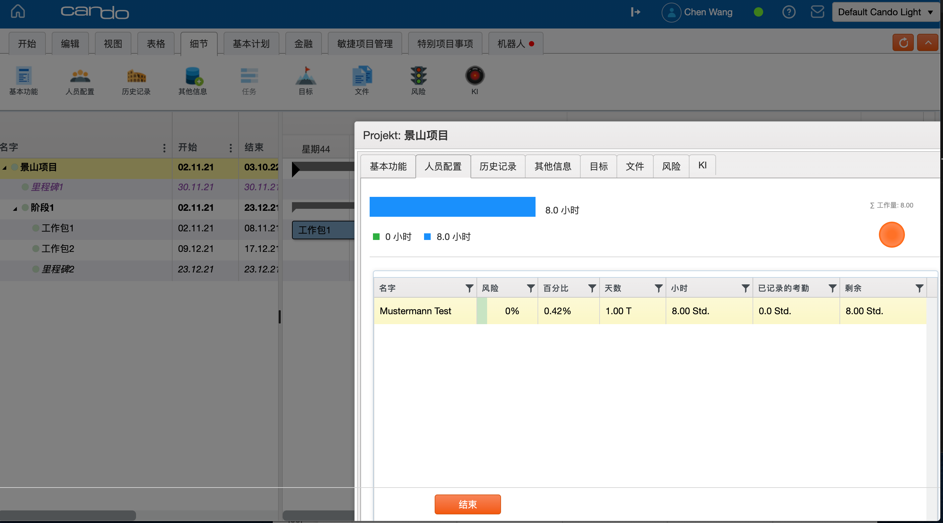This screenshot has width=943, height=523.
Task: Switch to the 表格 ribbon tab
Action: pos(156,43)
